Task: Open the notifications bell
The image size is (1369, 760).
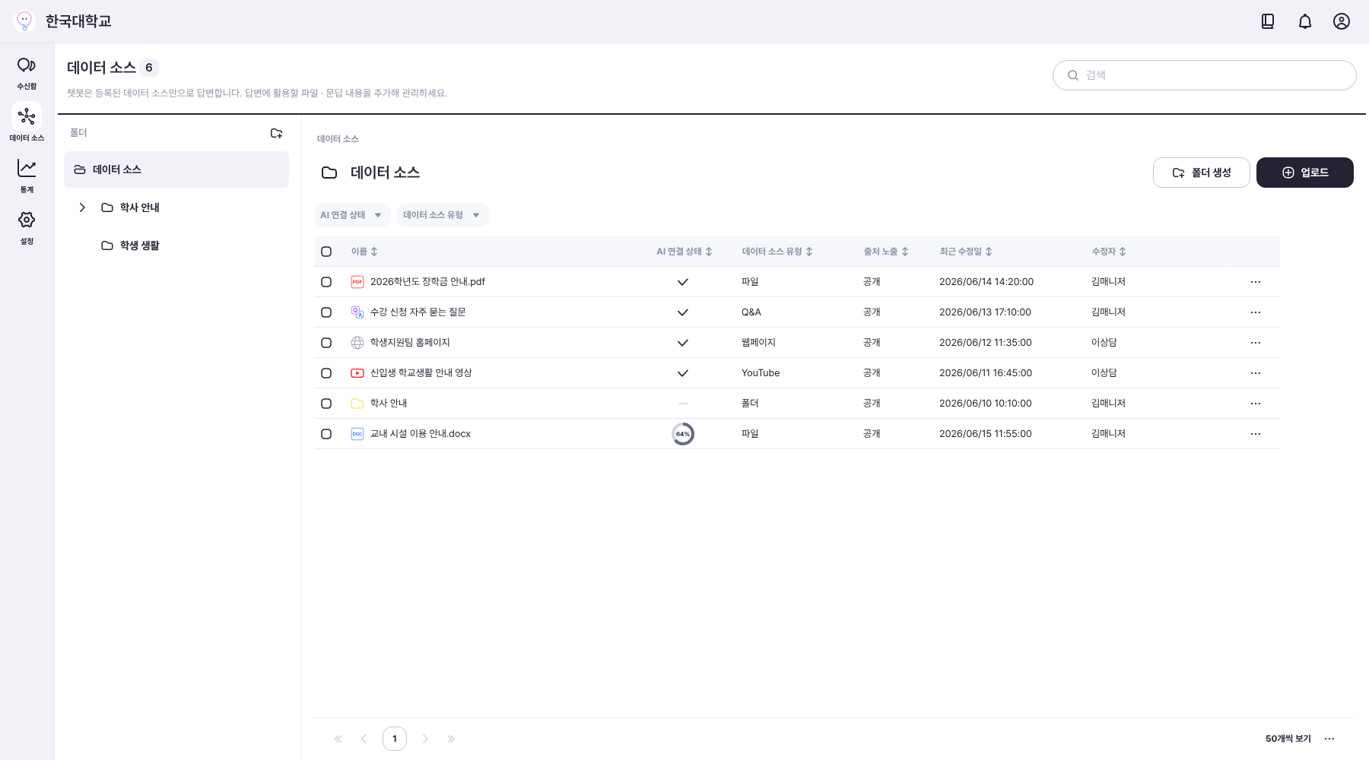Action: point(1305,21)
